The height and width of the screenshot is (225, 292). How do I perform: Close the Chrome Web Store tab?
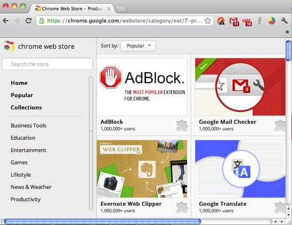pos(109,8)
